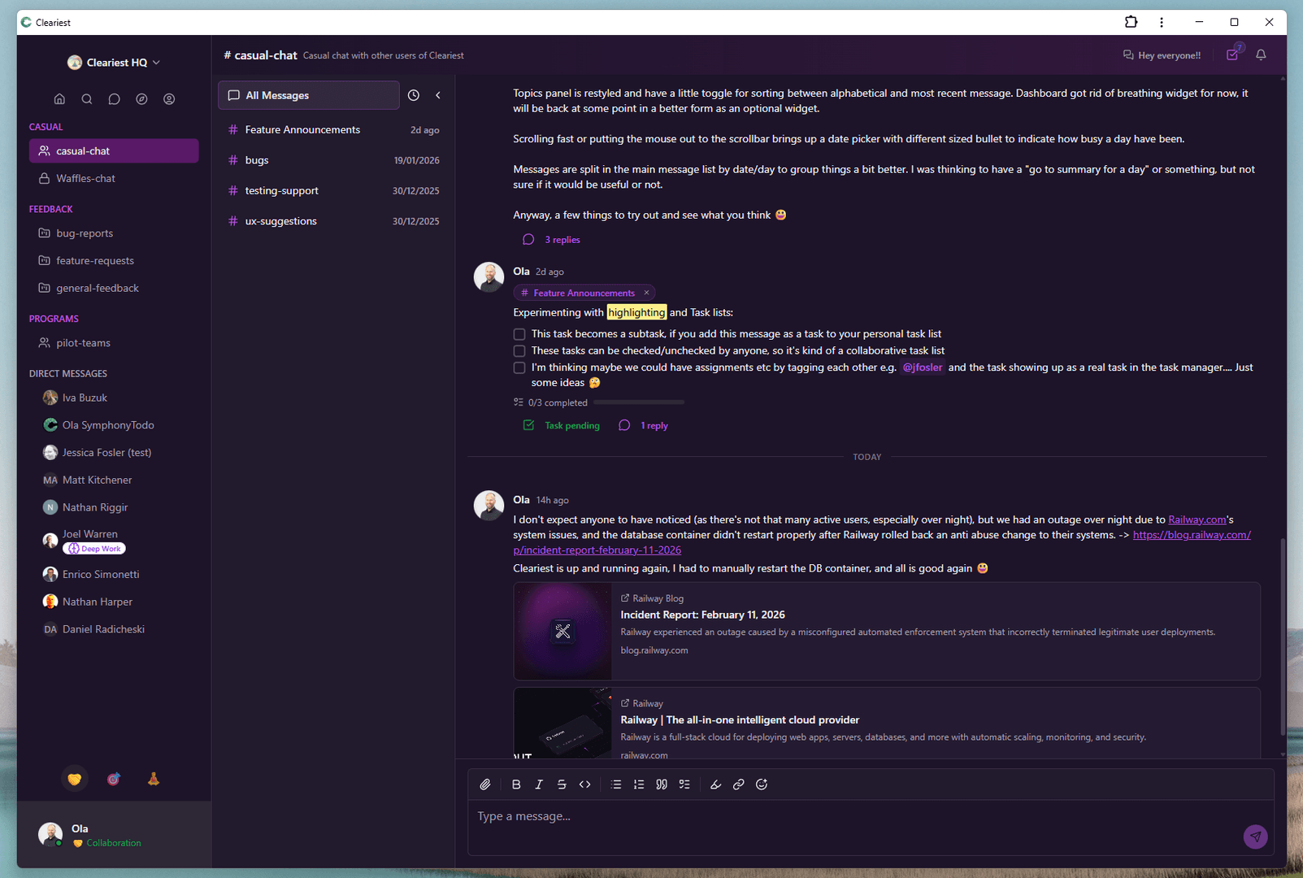Click the 0/3 completed progress bar
The width and height of the screenshot is (1303, 878).
tap(638, 402)
